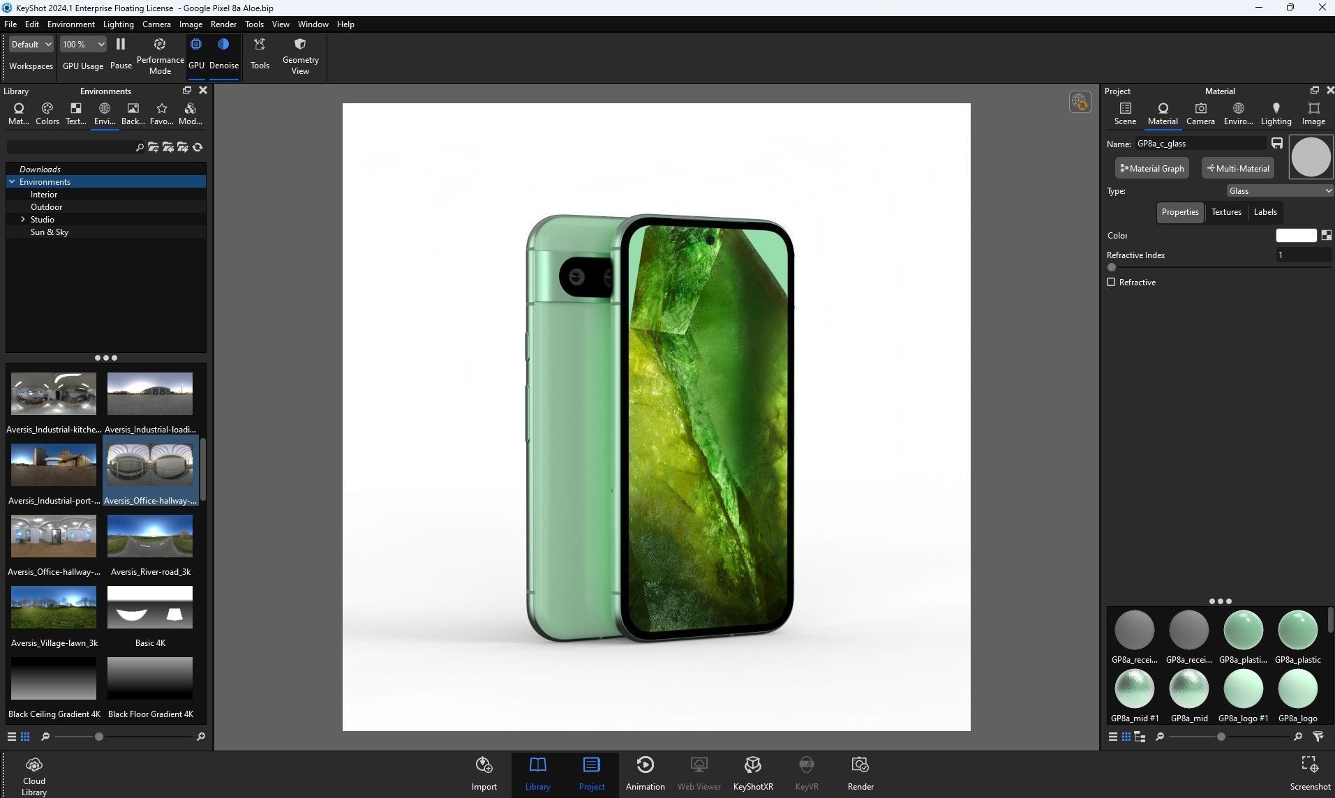
Task: Open the Tools ribbon icon
Action: point(260,53)
